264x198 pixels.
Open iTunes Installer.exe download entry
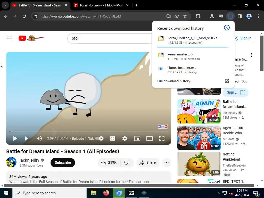click(x=193, y=70)
